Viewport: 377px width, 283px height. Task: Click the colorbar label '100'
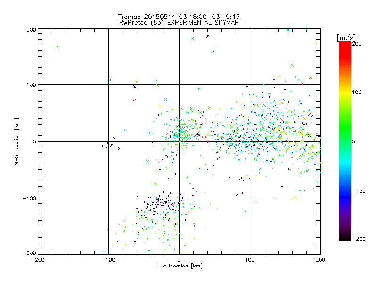(357, 92)
